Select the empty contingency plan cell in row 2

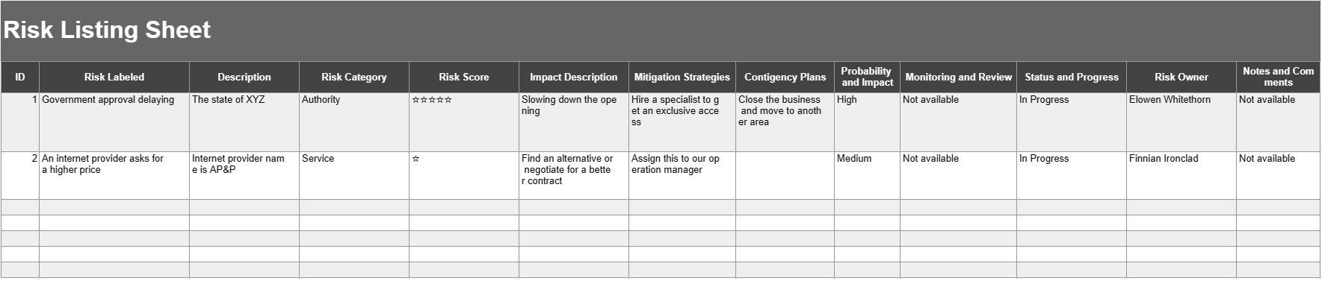pyautogui.click(x=785, y=175)
